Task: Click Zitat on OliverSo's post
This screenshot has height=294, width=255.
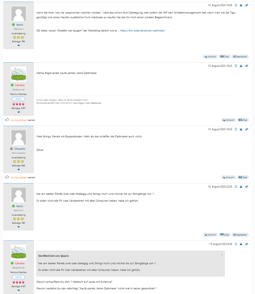Action: point(243,177)
